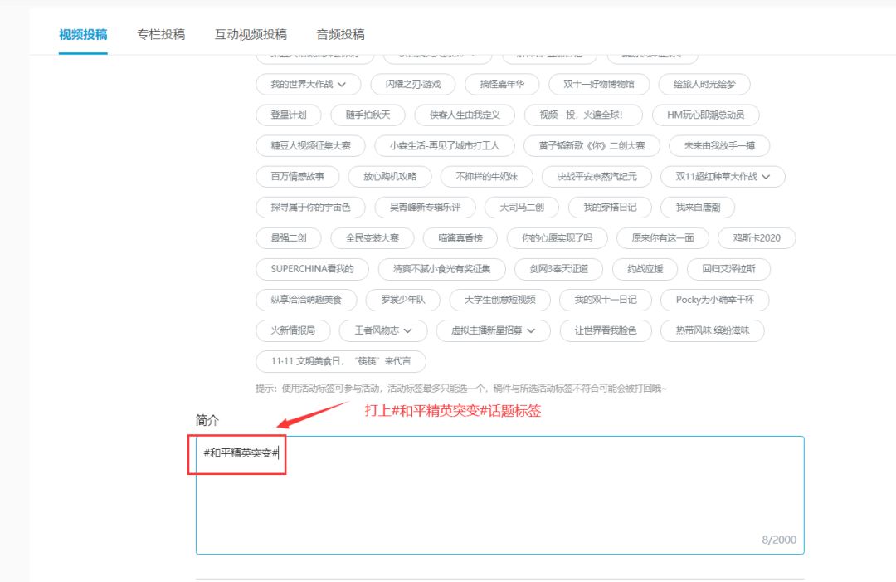
Task: Click inside the 简介 description text box
Action: tap(500, 495)
